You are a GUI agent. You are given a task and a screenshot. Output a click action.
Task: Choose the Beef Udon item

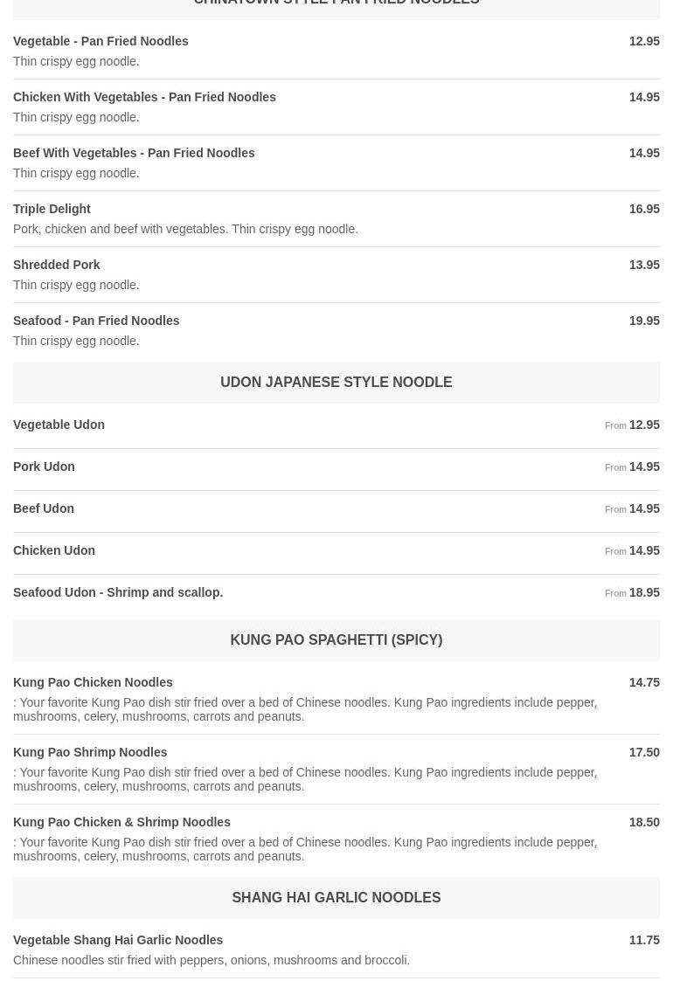click(x=44, y=508)
